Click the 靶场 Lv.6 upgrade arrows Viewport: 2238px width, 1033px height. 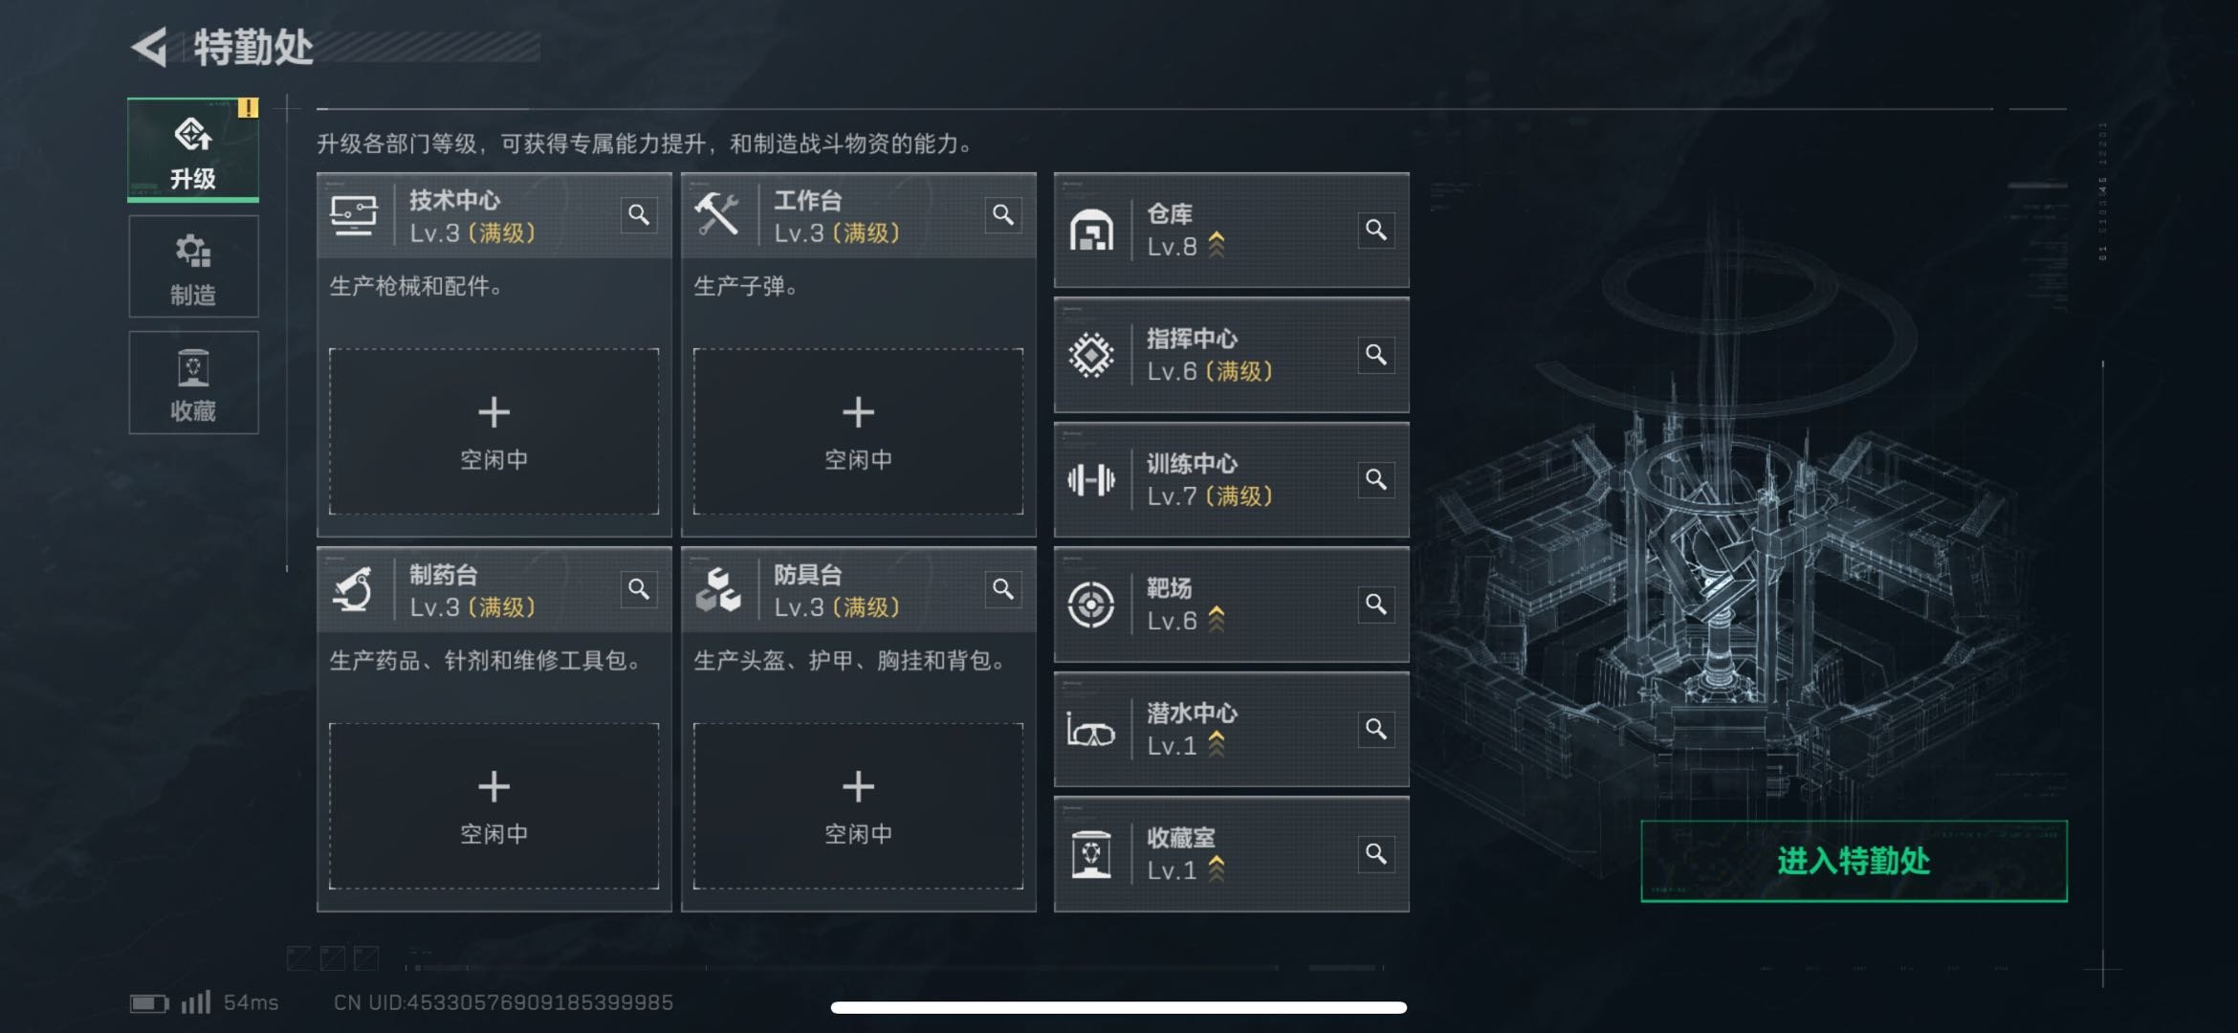point(1217,620)
